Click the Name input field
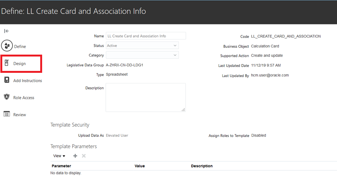The image size is (337, 179). coord(146,36)
